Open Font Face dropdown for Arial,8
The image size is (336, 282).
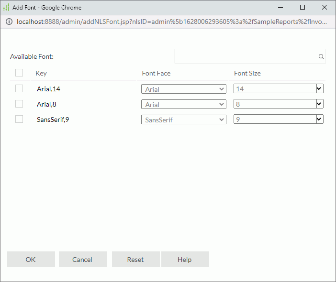pos(184,104)
